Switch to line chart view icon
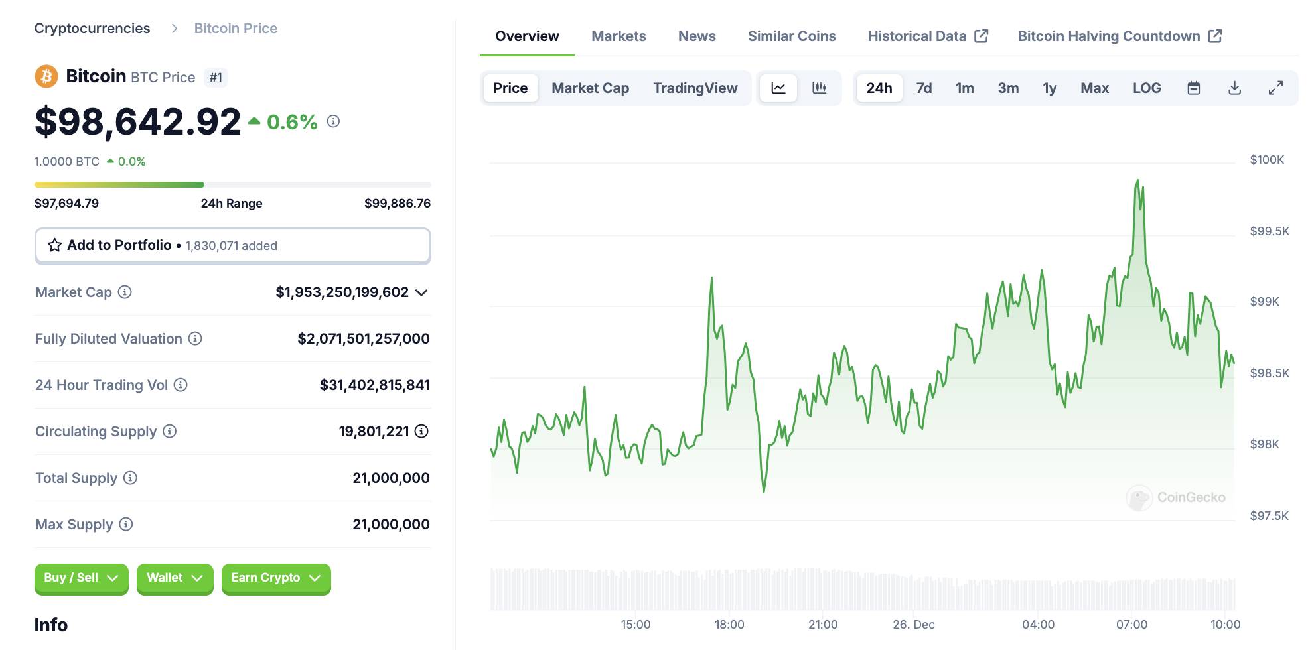The width and height of the screenshot is (1310, 650). click(778, 88)
